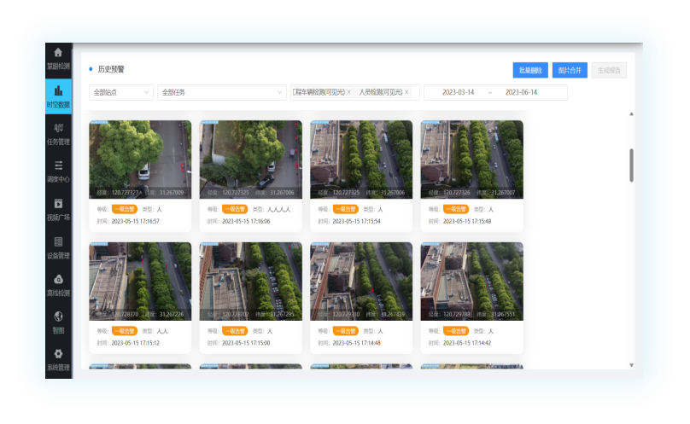Screen dimensions: 690x424
Task: Open thumbnail for alert at 17:15:00
Action: [x=251, y=281]
